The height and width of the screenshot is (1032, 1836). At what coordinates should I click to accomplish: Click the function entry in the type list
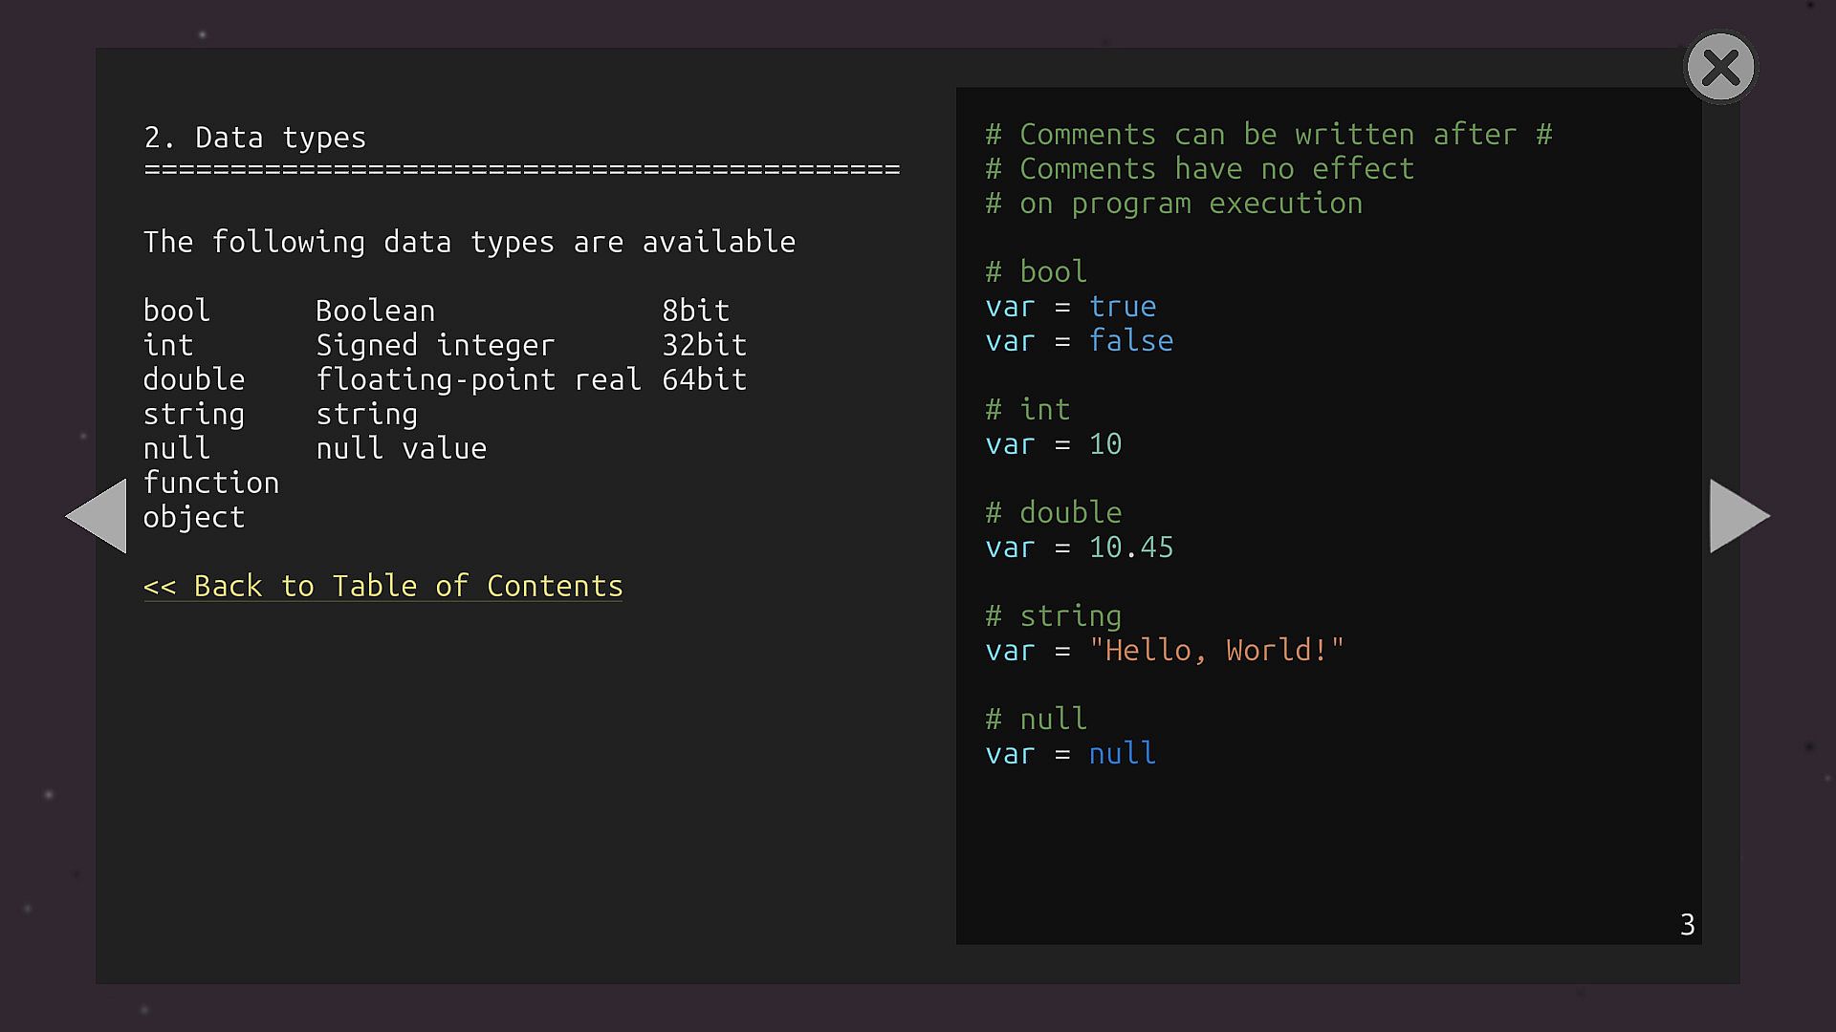[x=211, y=483]
